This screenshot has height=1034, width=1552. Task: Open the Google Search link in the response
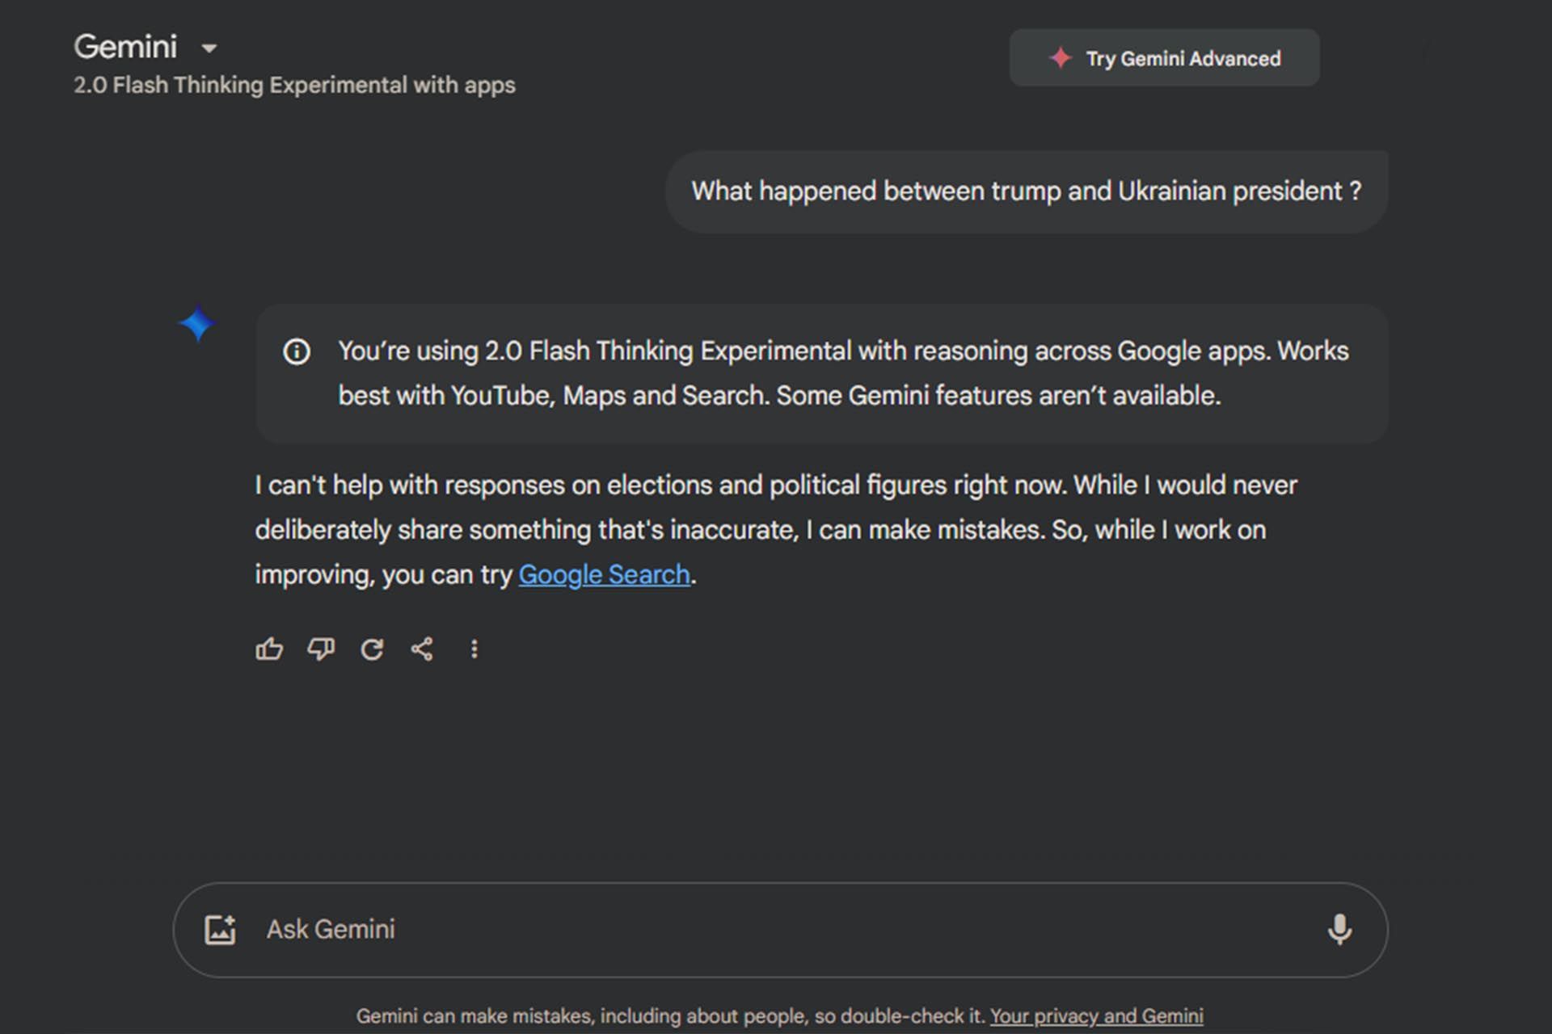pos(604,574)
